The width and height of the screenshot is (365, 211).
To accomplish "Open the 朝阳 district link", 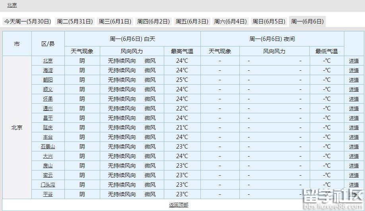I will (48, 80).
